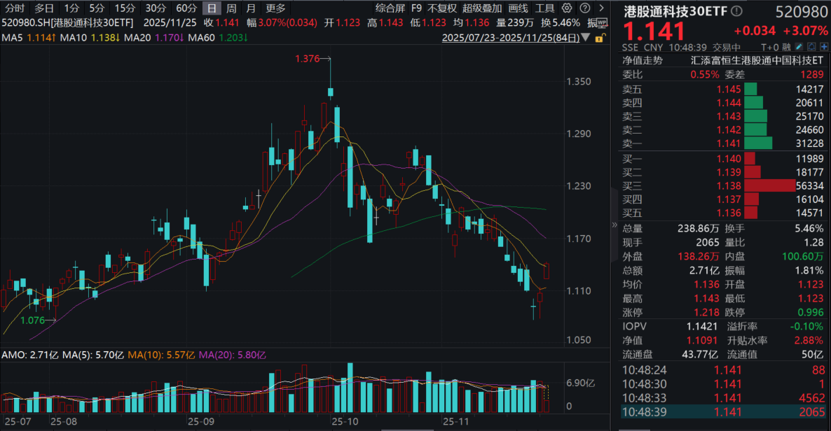Viewport: 831px width, 431px height.
Task: Set a price alert via the bell icon
Action: pyautogui.click(x=810, y=45)
